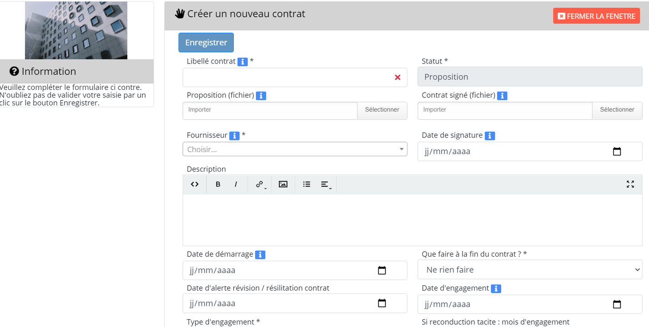Click the Enregistrer button
649x327 pixels.
pyautogui.click(x=206, y=42)
